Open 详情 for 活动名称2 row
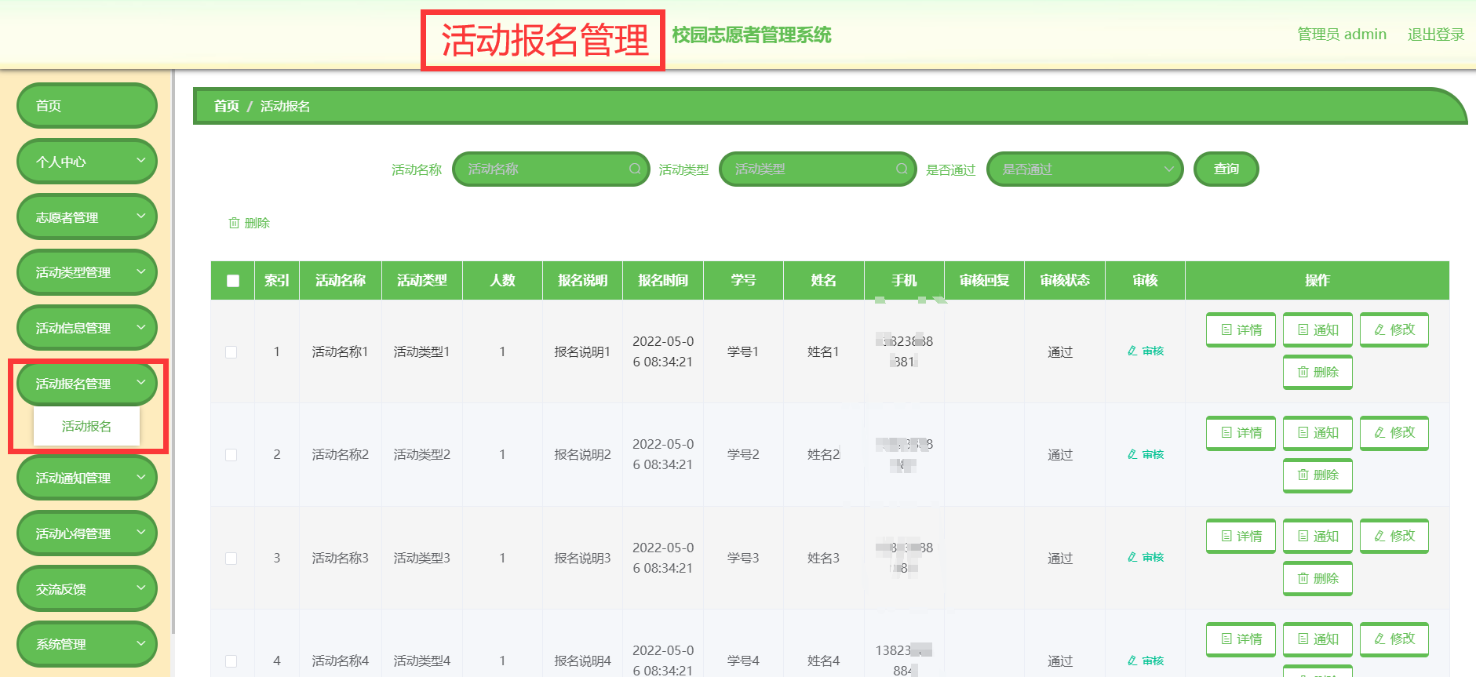The image size is (1476, 677). (1241, 433)
